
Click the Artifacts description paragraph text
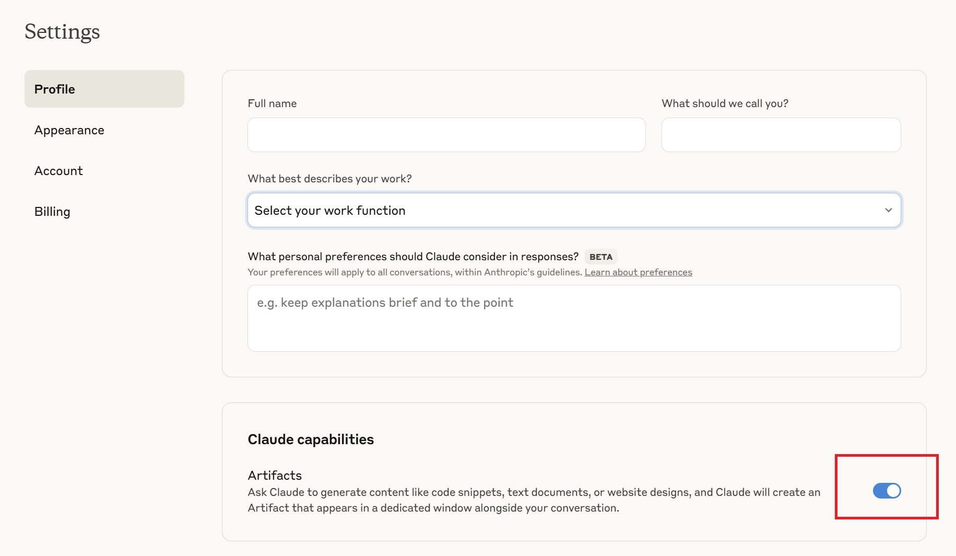click(x=534, y=500)
